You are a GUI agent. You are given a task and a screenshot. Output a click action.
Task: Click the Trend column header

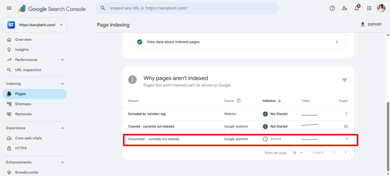point(305,101)
